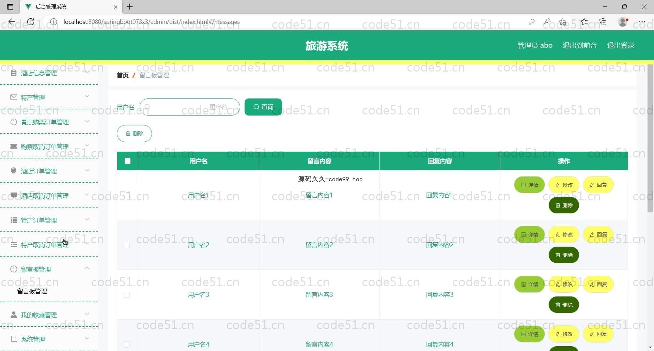
Task: Click the scrollbar down arrow
Action: 650,348
